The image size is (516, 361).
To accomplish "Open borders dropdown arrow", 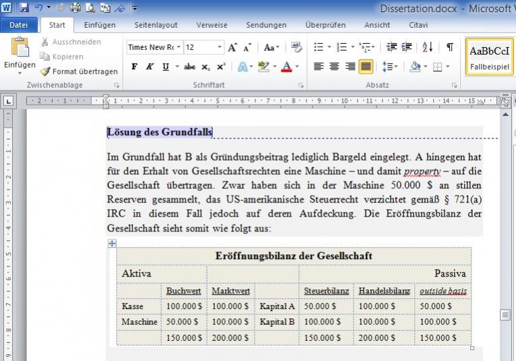I will [447, 67].
